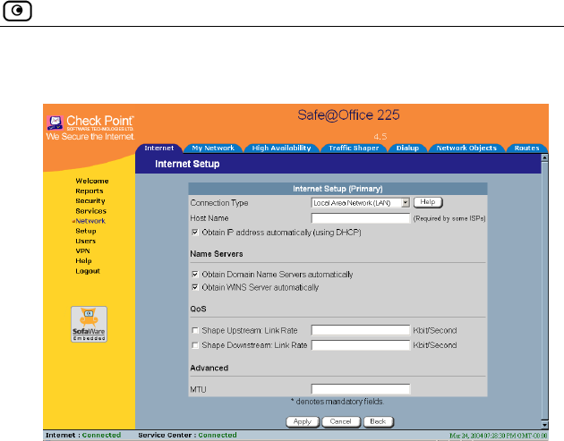This screenshot has height=441, width=564.
Task: Switch to the Dialup tab
Action: pyautogui.click(x=407, y=148)
